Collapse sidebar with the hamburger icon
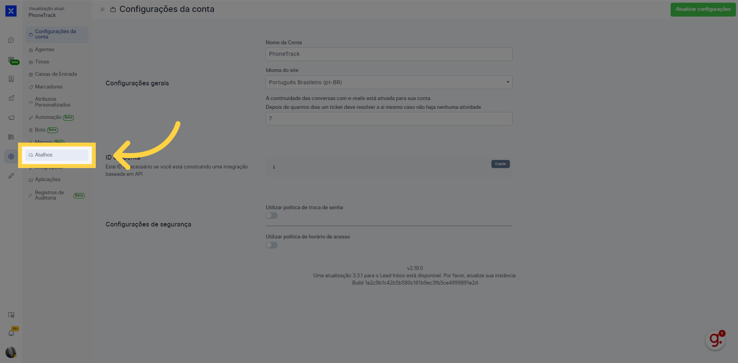738x363 pixels. 102,9
